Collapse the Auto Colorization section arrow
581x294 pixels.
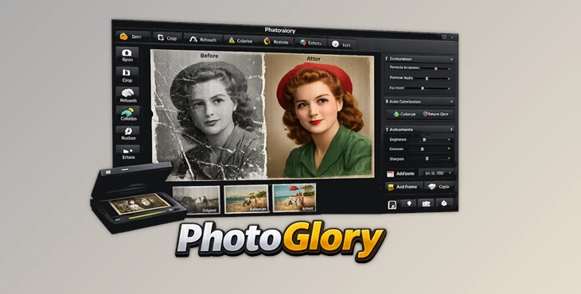(x=451, y=102)
